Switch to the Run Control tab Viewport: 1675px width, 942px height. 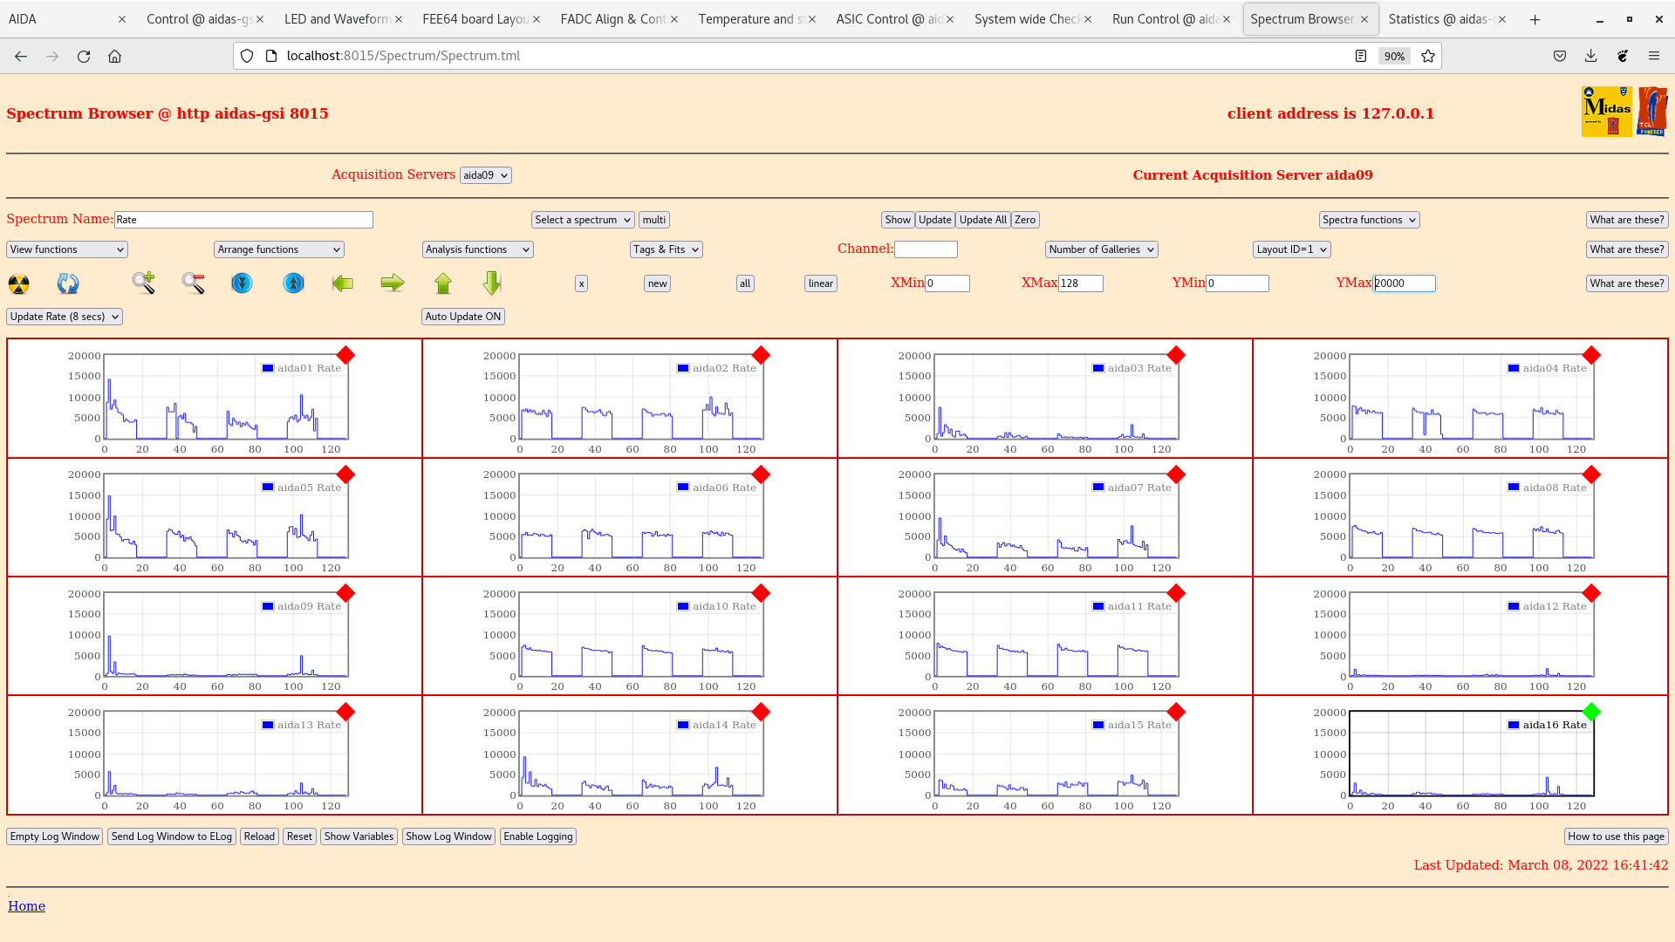pyautogui.click(x=1165, y=19)
